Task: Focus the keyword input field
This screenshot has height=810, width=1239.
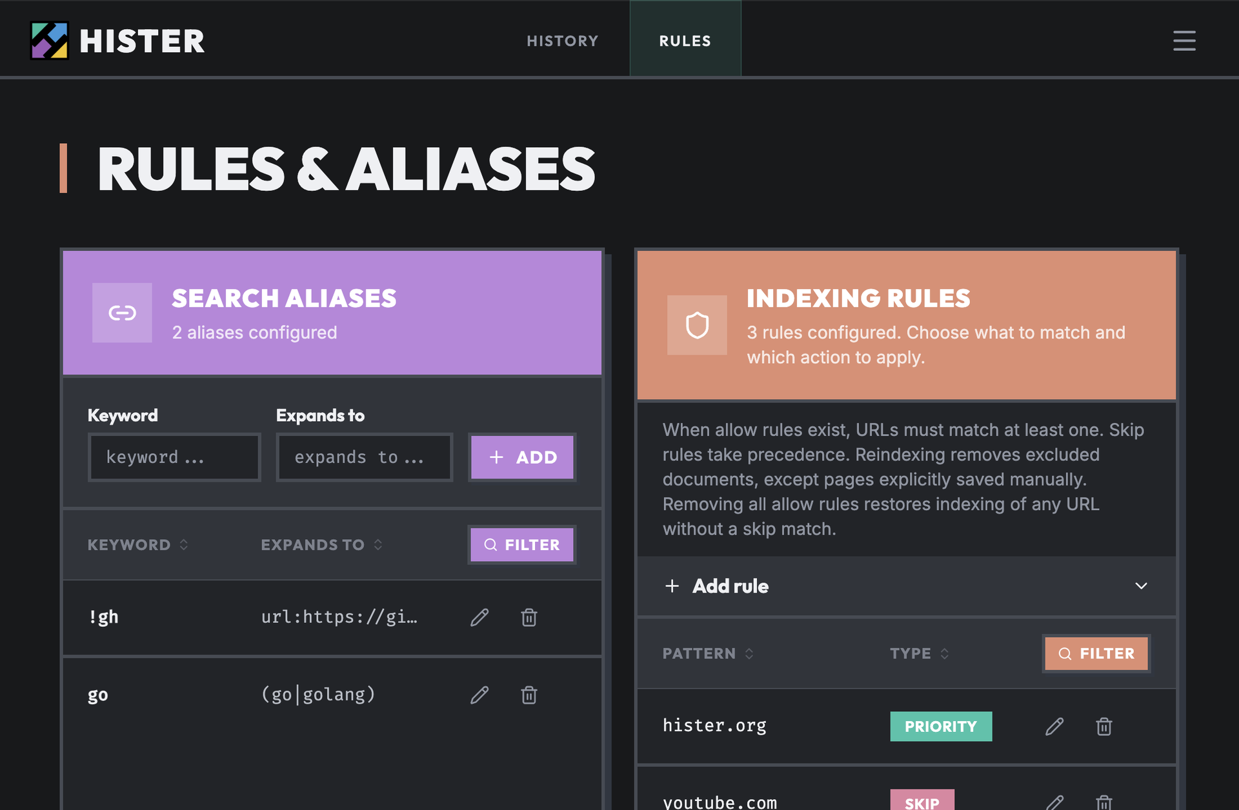Action: [x=174, y=457]
